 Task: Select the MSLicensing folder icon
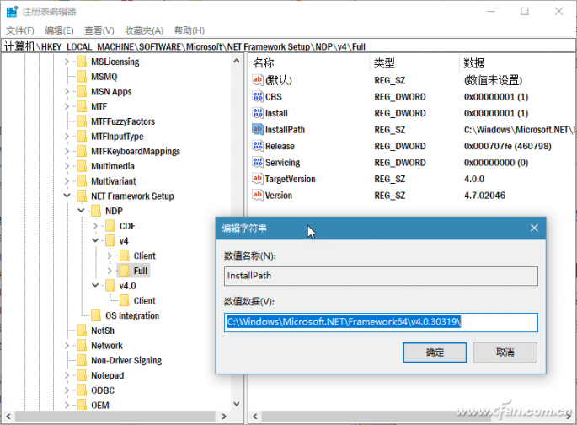click(x=82, y=62)
